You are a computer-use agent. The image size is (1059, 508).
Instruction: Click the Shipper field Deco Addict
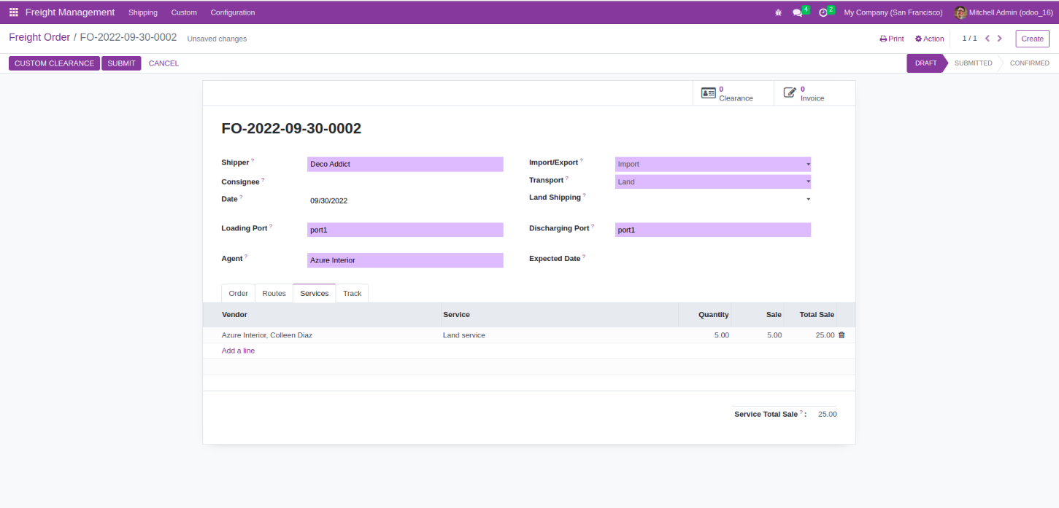click(x=405, y=165)
